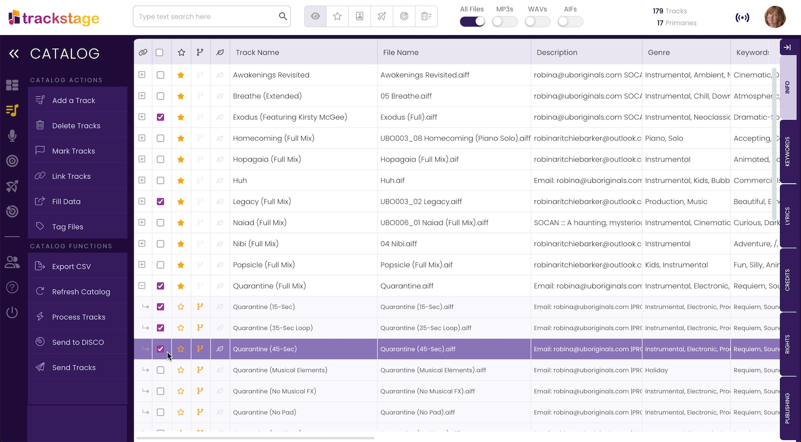Enable the MP3s filter toggle

click(505, 21)
